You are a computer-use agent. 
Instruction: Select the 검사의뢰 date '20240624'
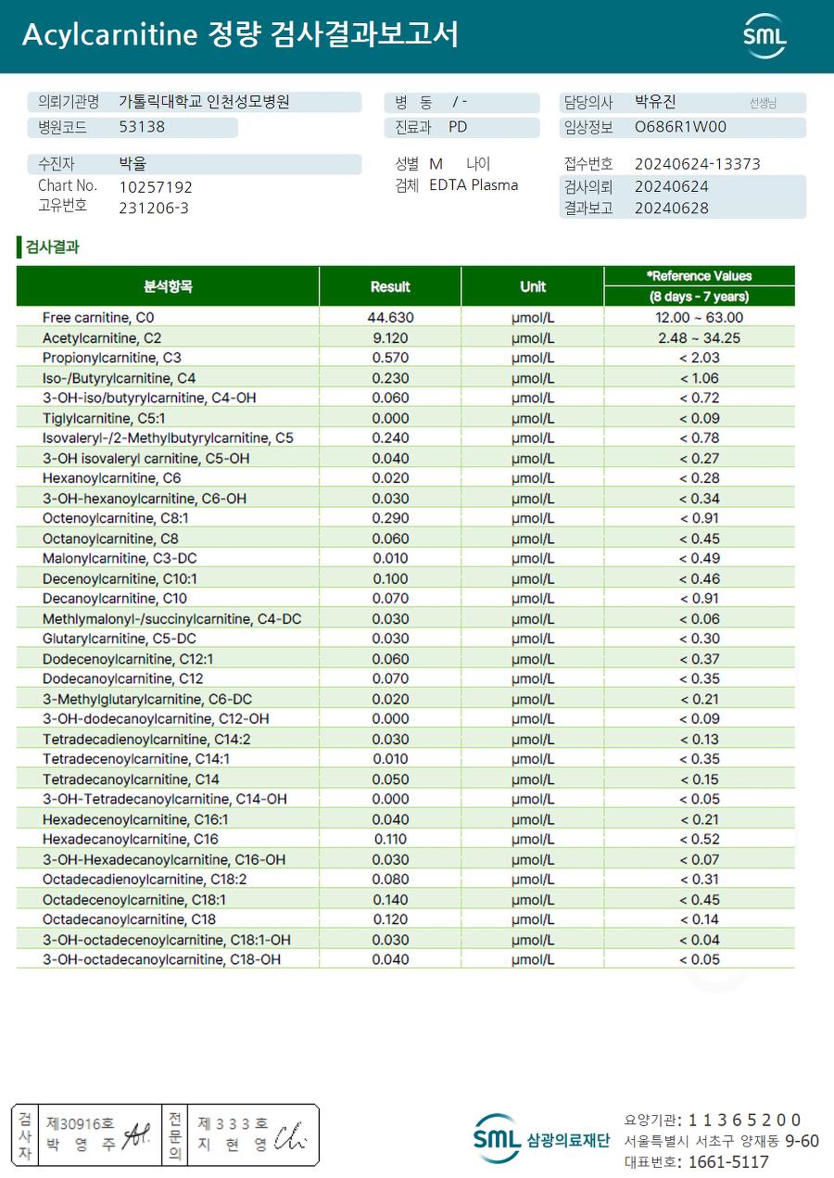pyautogui.click(x=672, y=186)
